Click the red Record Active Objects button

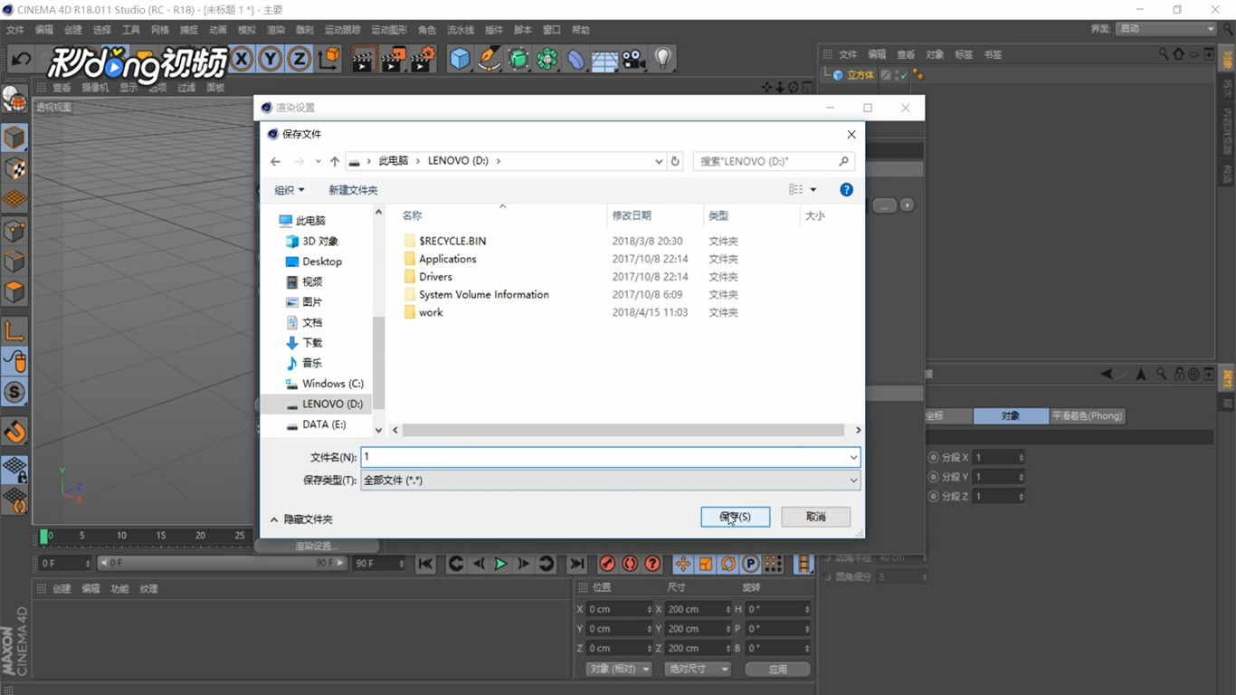pos(607,564)
